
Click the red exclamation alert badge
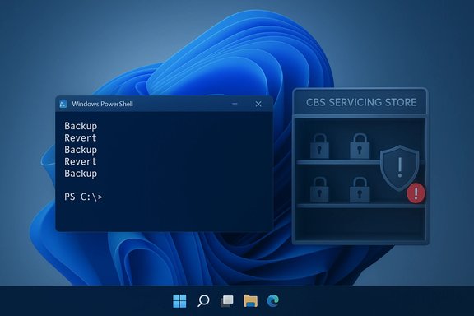pos(416,193)
